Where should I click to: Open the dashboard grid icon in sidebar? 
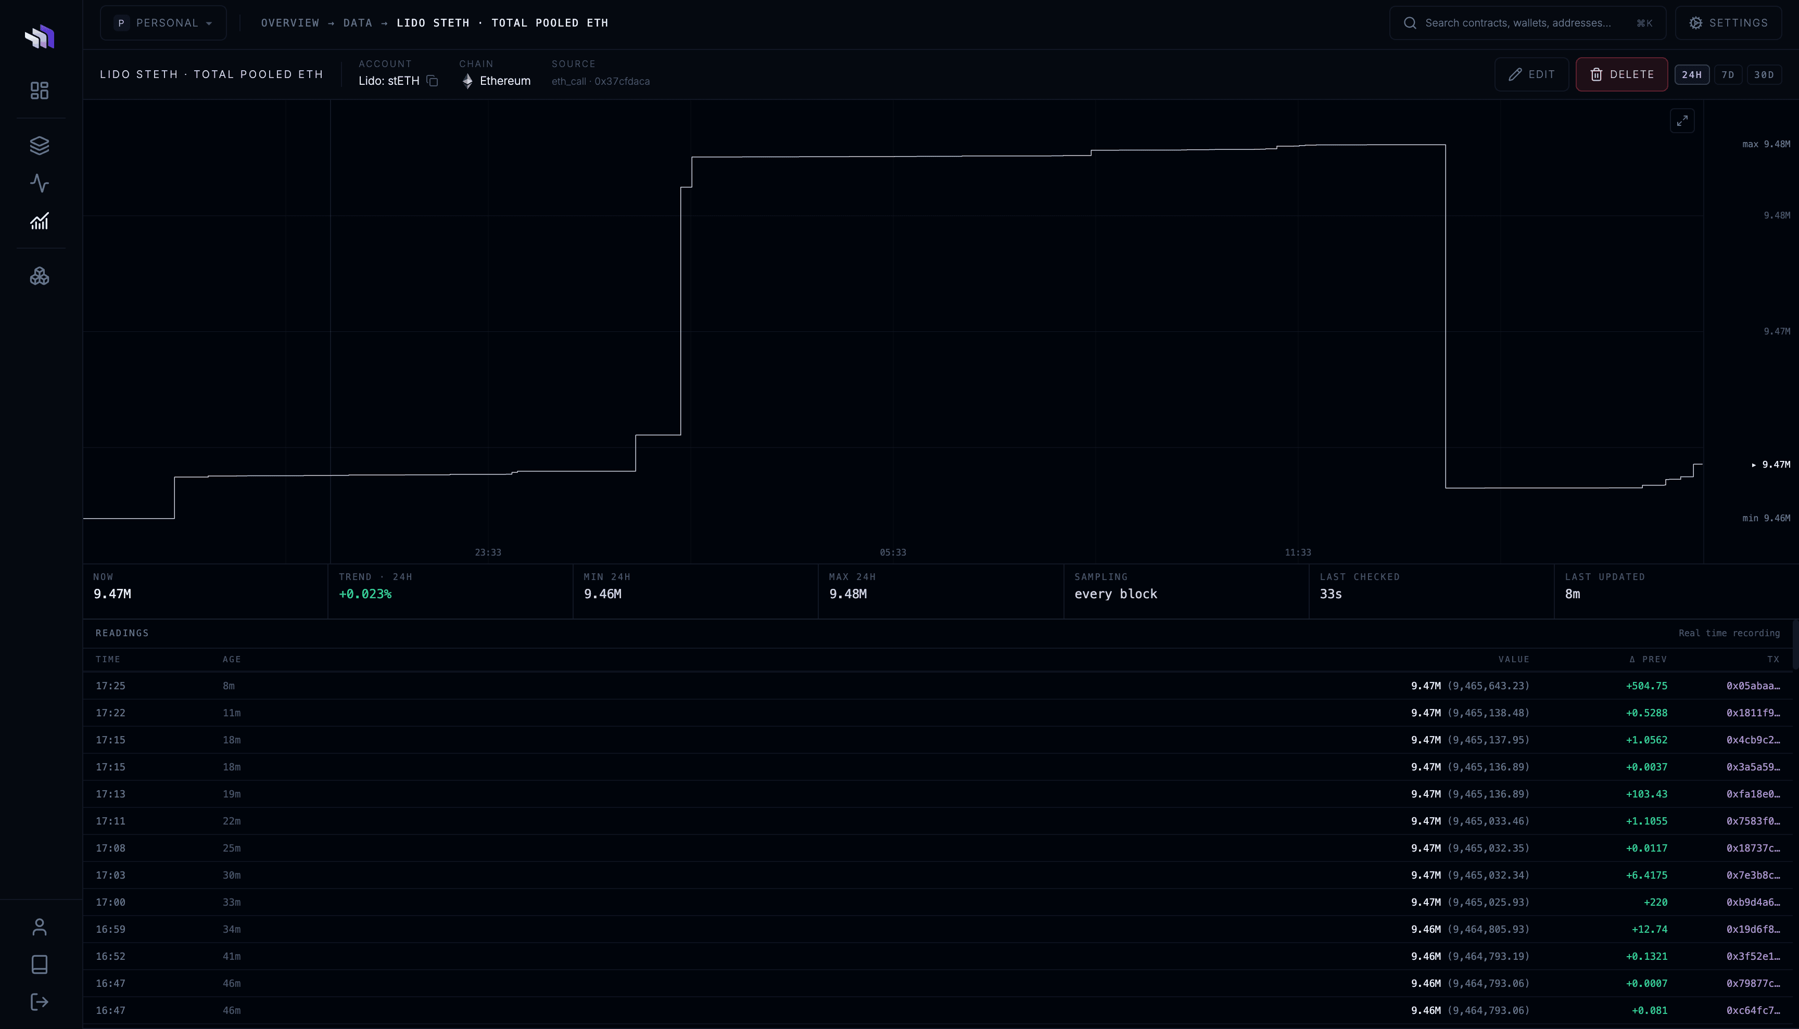coord(40,91)
